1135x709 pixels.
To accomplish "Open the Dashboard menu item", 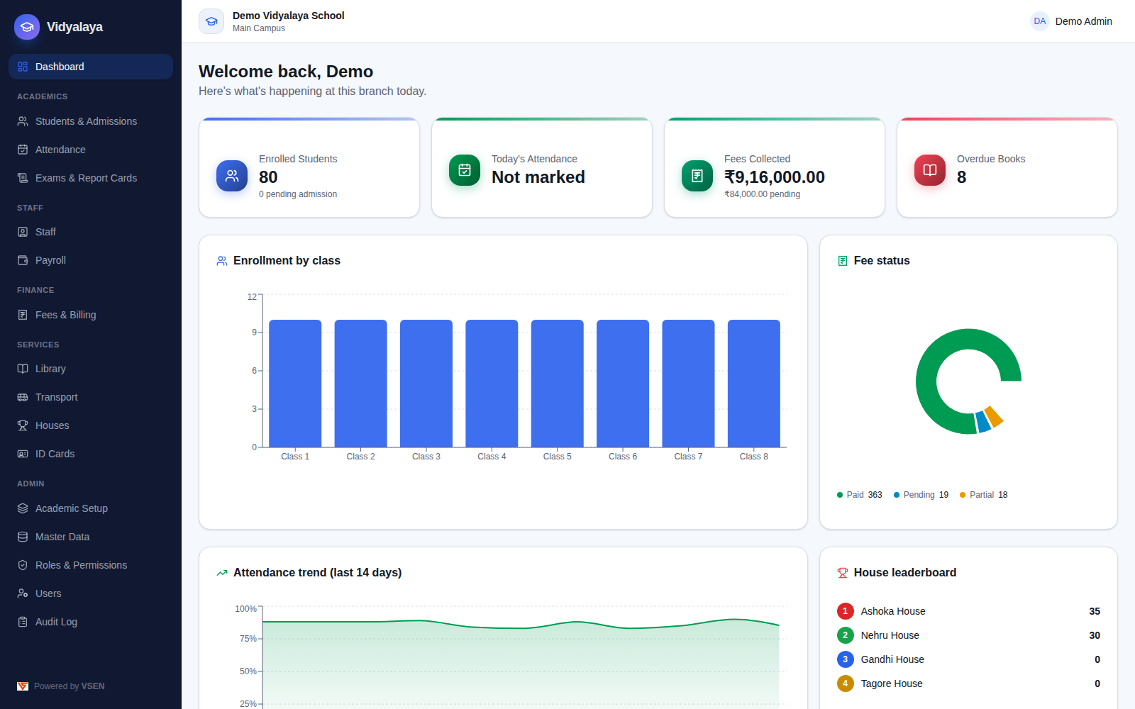I will click(91, 67).
